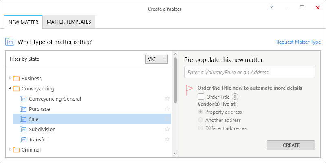Select the NEW MATTER tab
This screenshot has height=163, width=326.
pos(24,22)
